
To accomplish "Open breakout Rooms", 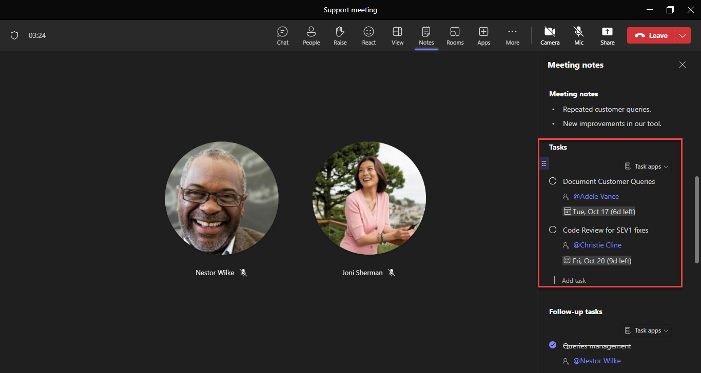I will [455, 35].
